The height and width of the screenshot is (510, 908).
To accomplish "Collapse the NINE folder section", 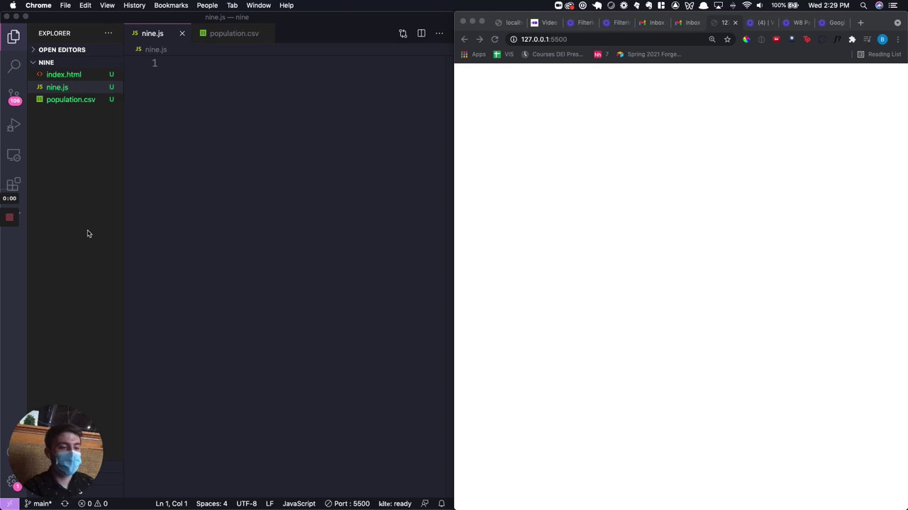I will 46,62.
